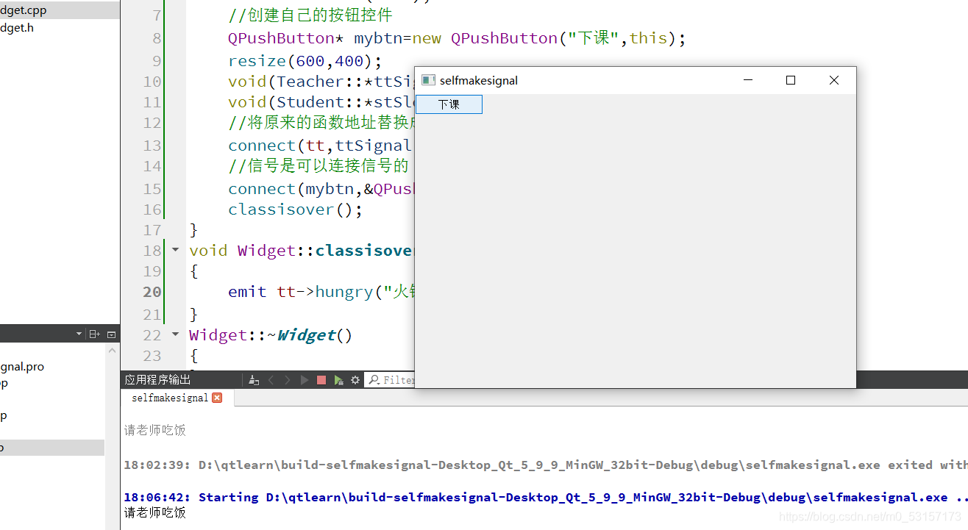The width and height of the screenshot is (968, 530).
Task: Maximize the selfmakesignal window
Action: point(791,80)
